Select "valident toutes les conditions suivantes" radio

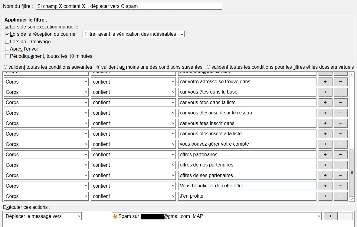5,67
